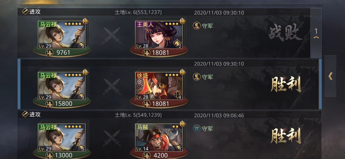Click the attack sword icon in Lv. 5 report
The image size is (345, 159).
click(25, 114)
